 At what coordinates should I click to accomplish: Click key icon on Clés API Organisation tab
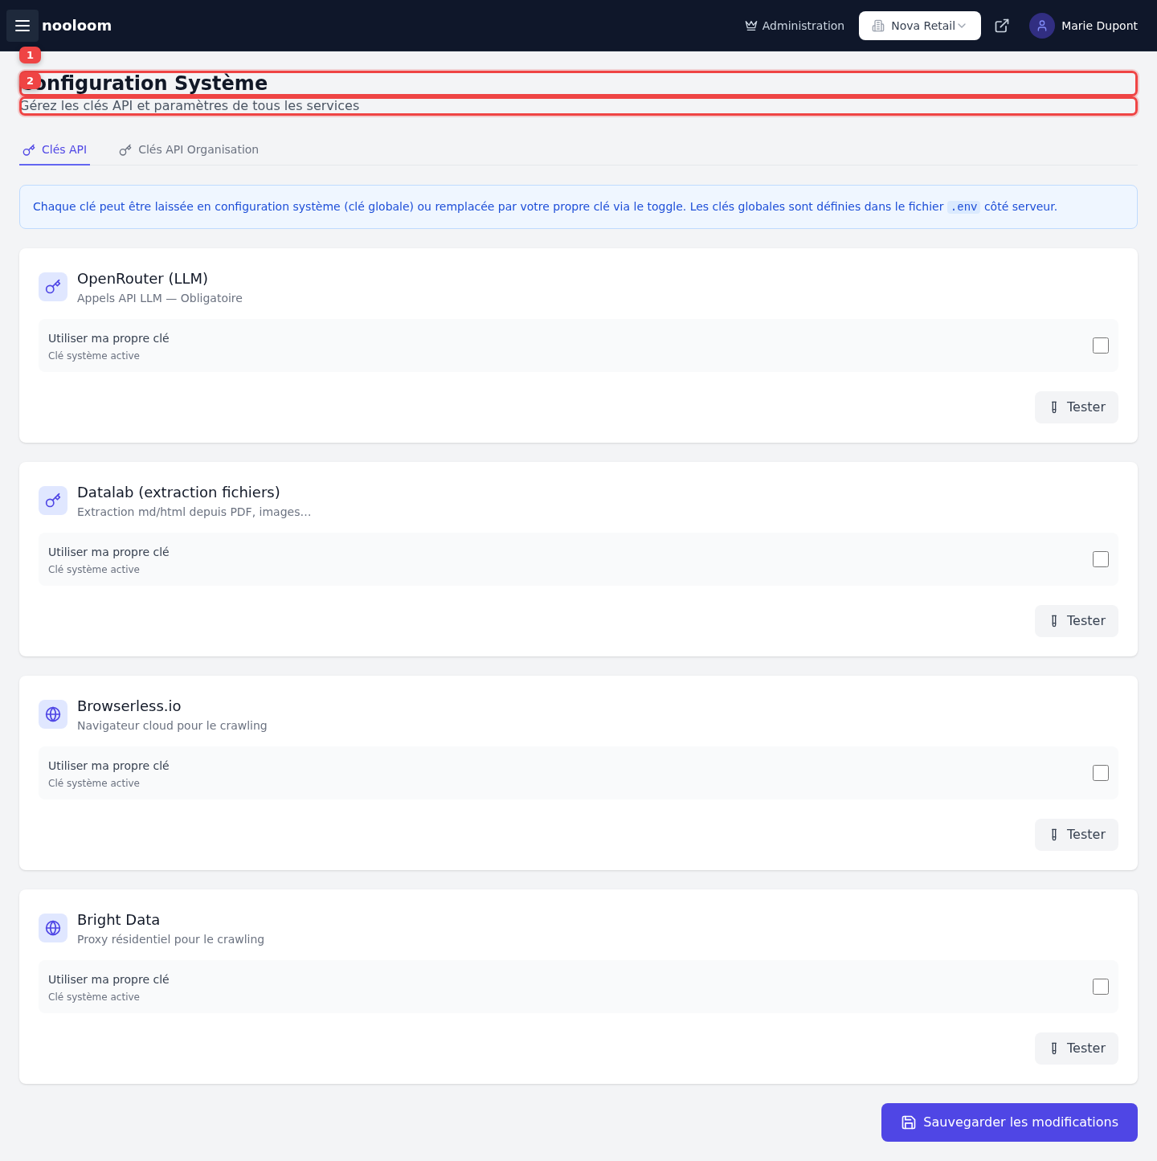click(x=125, y=150)
